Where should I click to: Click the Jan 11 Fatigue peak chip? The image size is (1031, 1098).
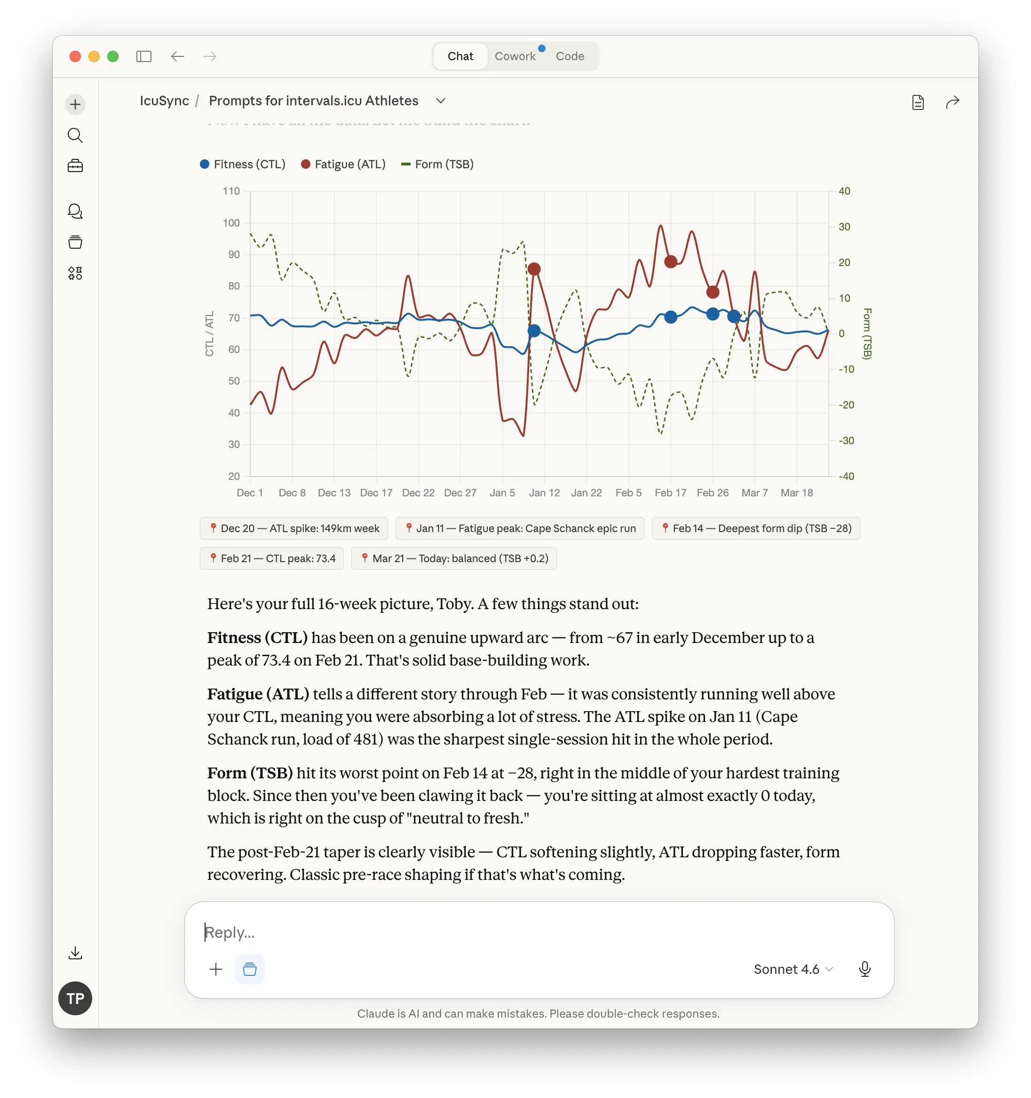coord(520,529)
